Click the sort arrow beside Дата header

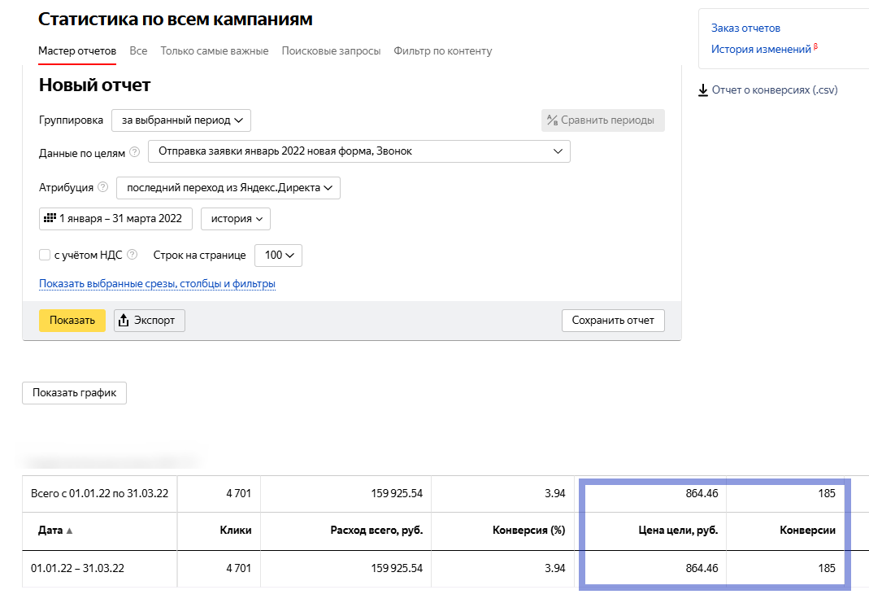click(69, 531)
